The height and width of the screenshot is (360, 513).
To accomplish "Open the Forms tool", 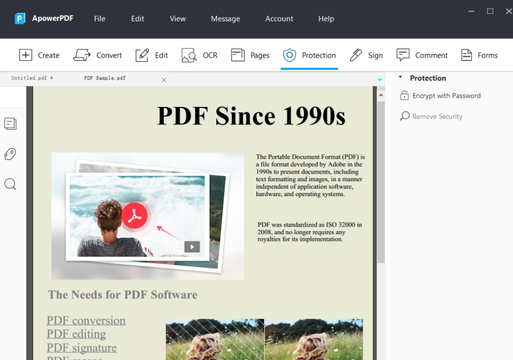I will coord(479,55).
